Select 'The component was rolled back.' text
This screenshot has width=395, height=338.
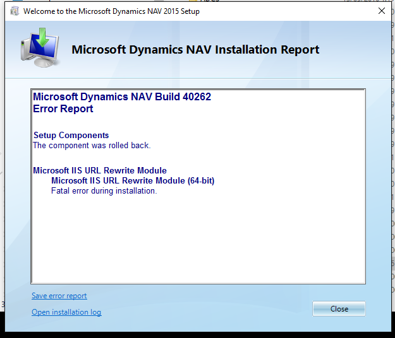[92, 145]
